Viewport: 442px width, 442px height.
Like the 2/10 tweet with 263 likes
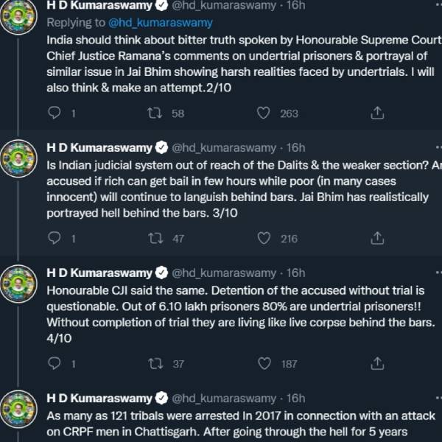pos(264,113)
